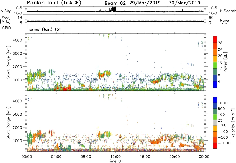Click the date range "29/Mar/2019 - 30/Mar/2019"
236x163 pixels.
tap(165, 3)
